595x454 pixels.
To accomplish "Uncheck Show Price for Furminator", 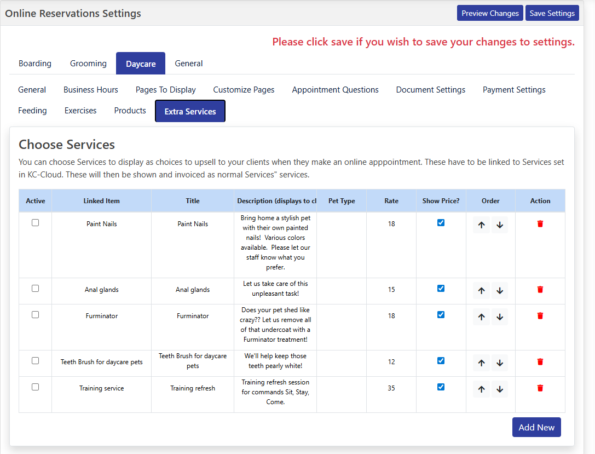I will click(x=441, y=315).
